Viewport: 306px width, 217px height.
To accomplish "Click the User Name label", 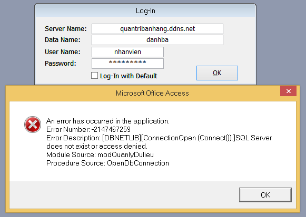I will tap(63, 52).
